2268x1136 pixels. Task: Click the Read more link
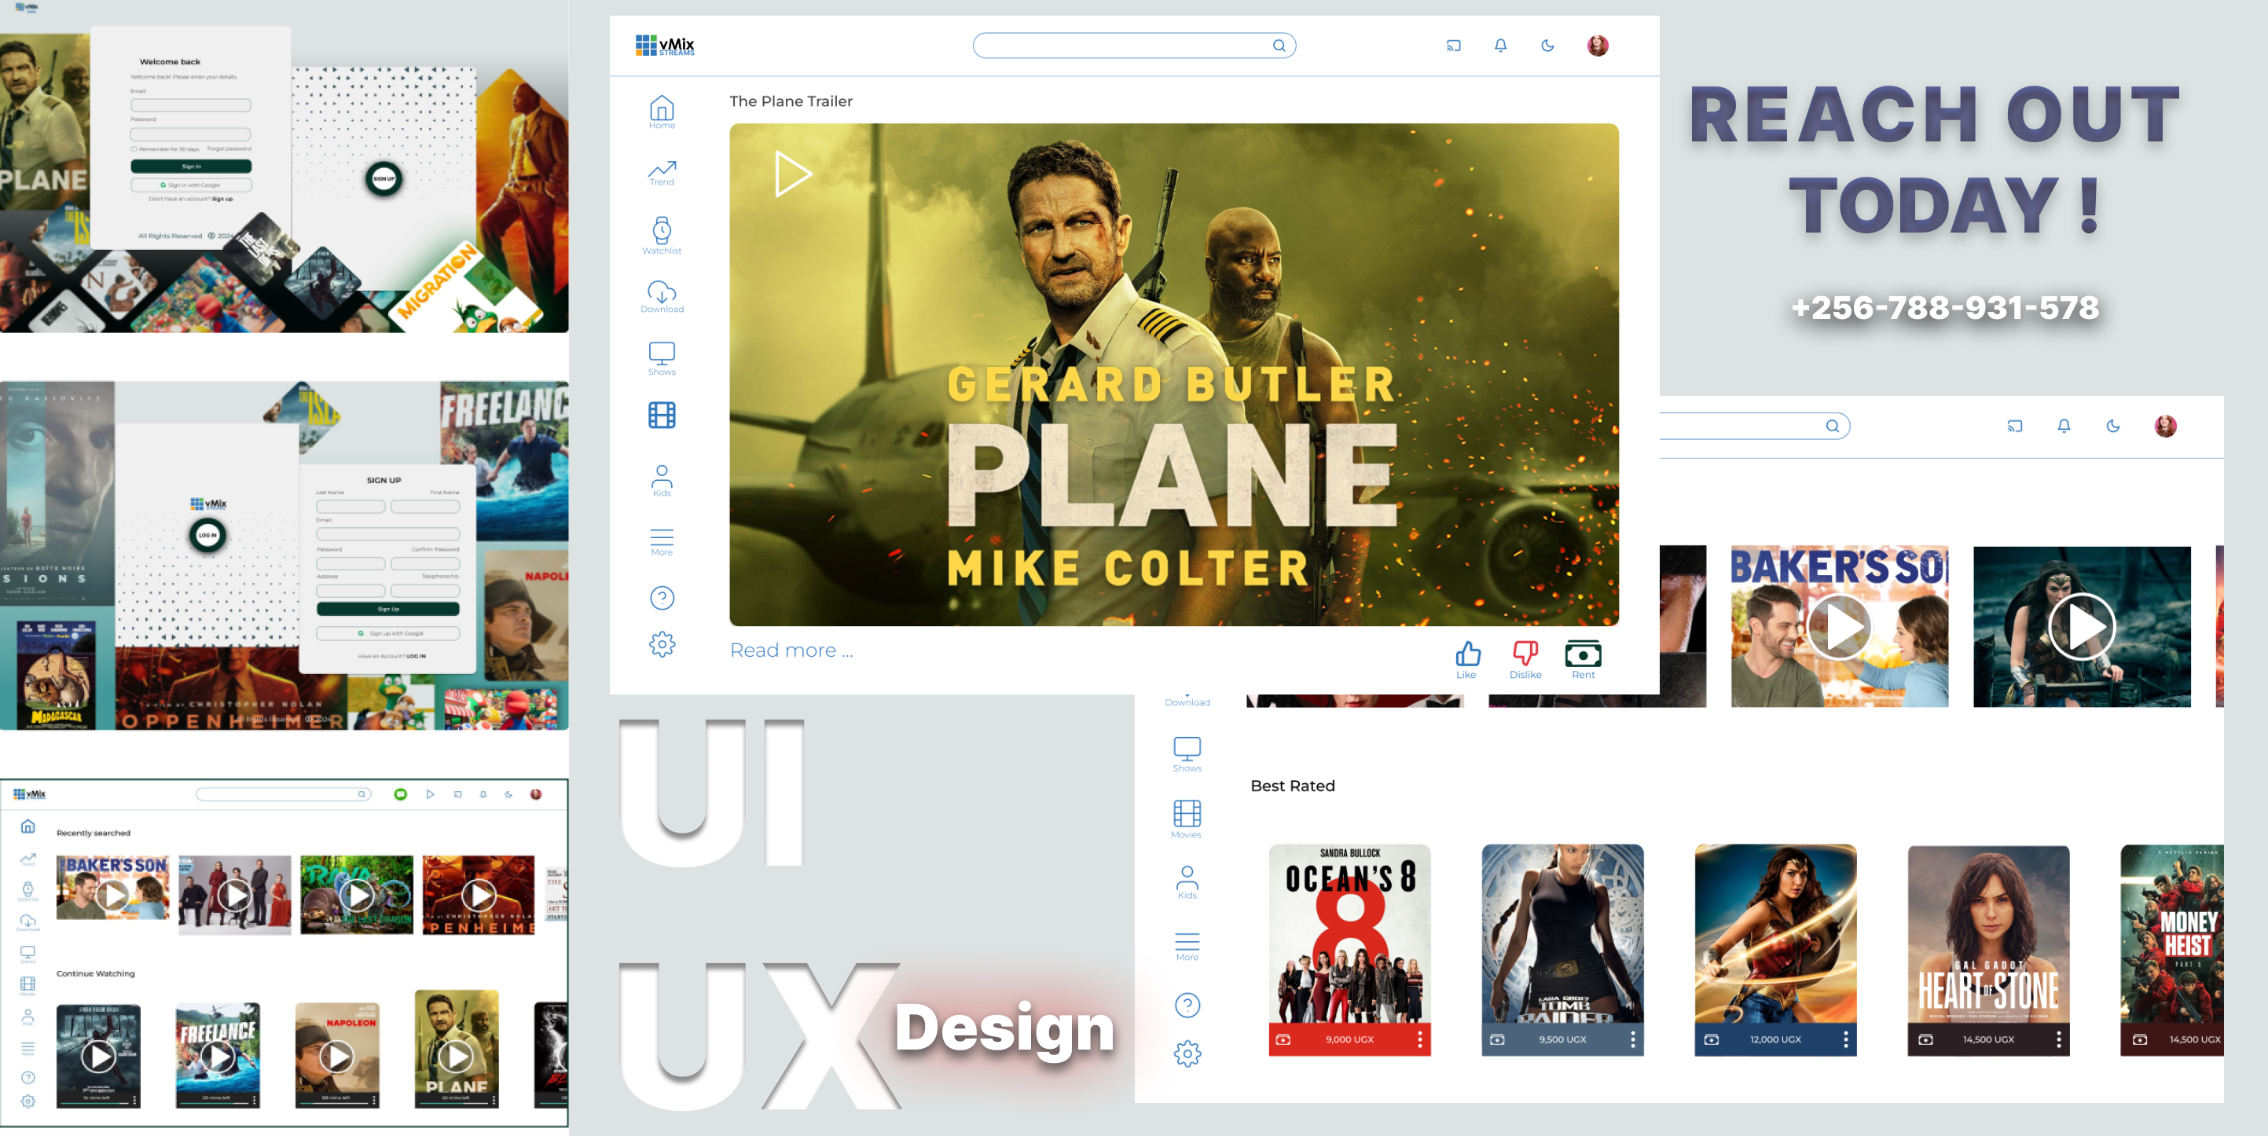tap(791, 650)
